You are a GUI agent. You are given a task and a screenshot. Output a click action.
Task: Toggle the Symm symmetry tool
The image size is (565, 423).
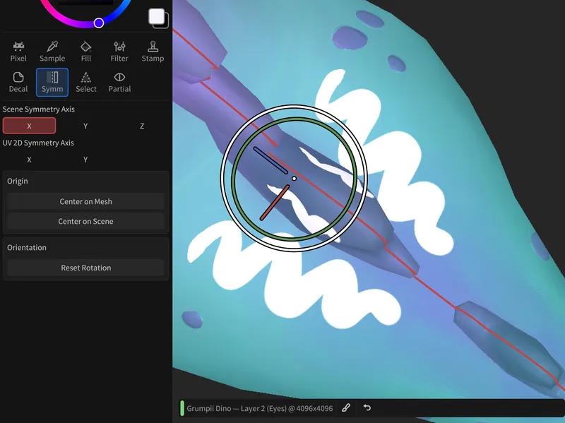tap(52, 82)
